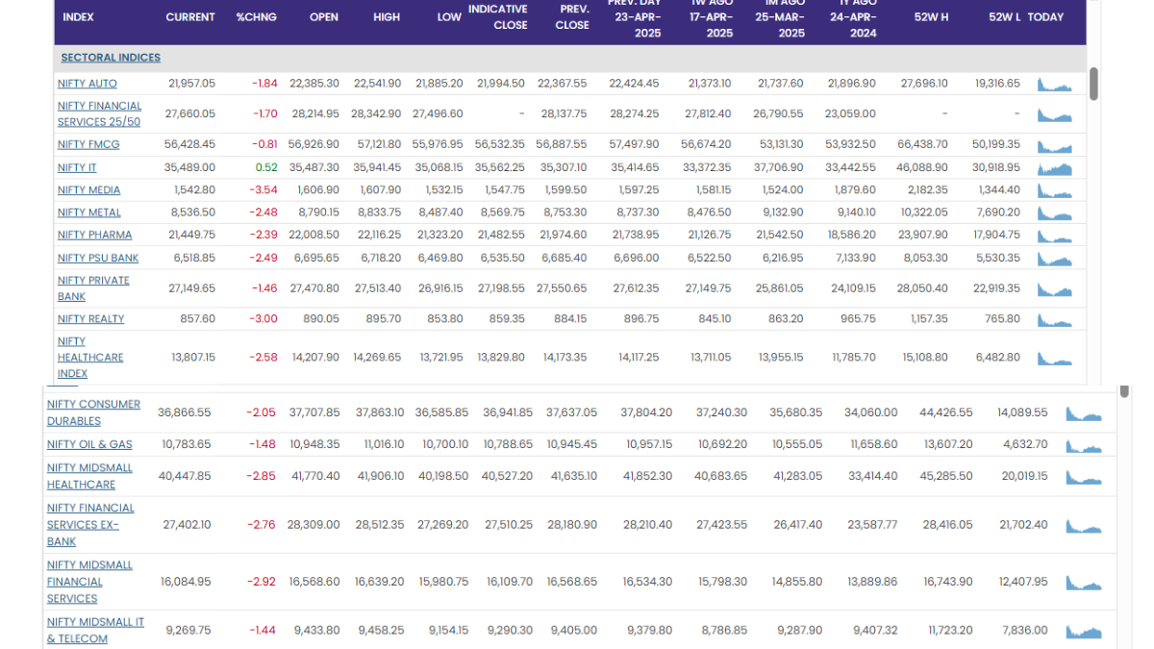Click the 52W L column header

[x=1004, y=17]
